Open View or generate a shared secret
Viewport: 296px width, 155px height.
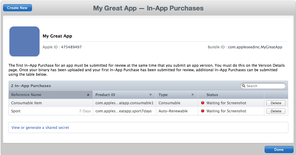click(x=40, y=128)
